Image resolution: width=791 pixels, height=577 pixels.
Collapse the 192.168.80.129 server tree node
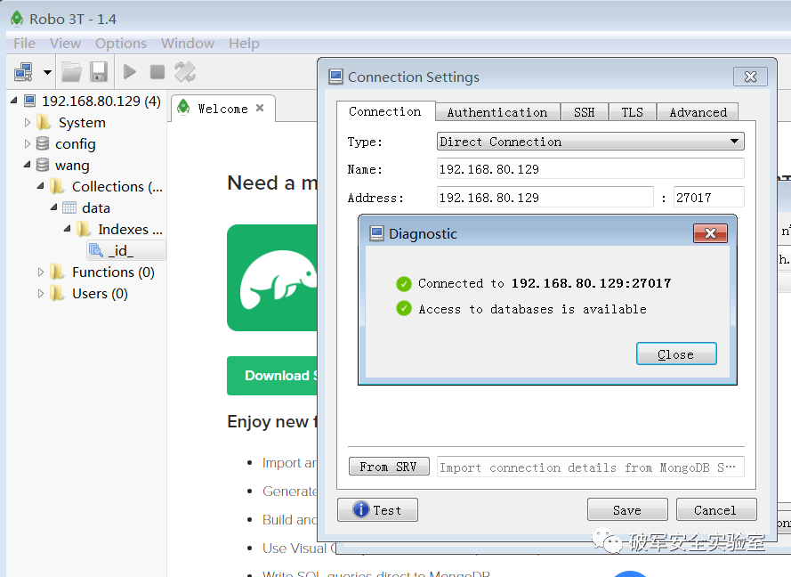pos(14,101)
